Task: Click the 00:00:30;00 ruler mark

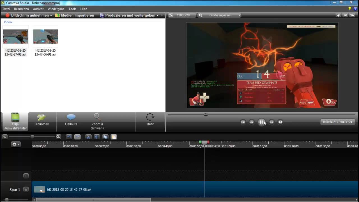Action: pyautogui.click(x=134, y=146)
